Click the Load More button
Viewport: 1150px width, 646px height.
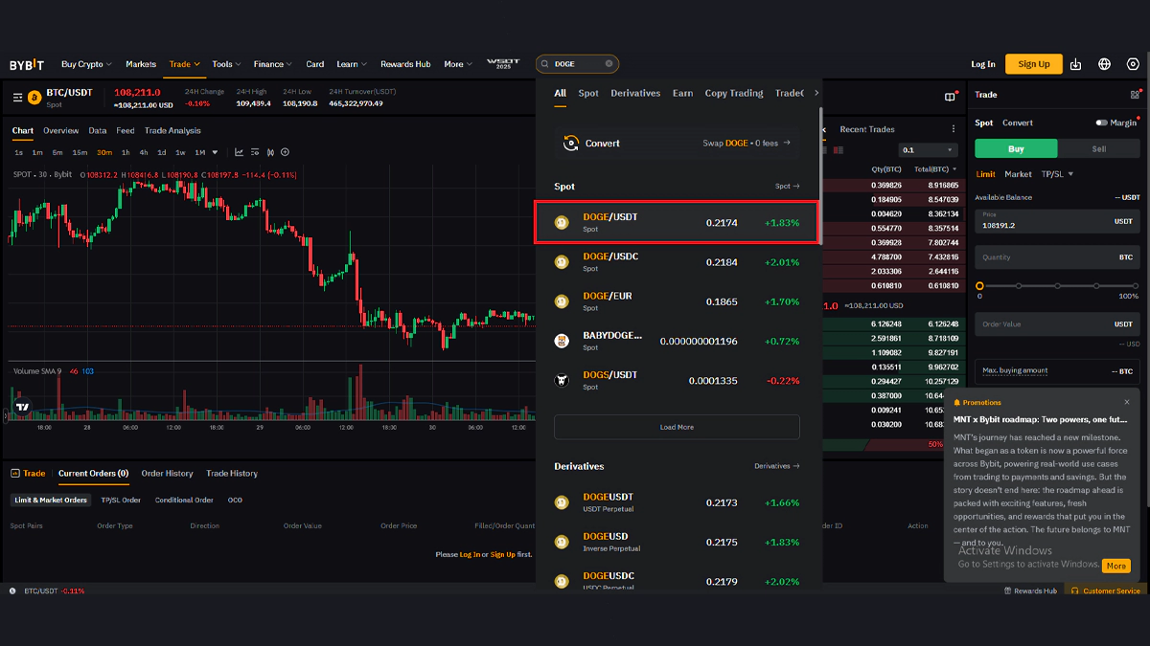click(677, 427)
